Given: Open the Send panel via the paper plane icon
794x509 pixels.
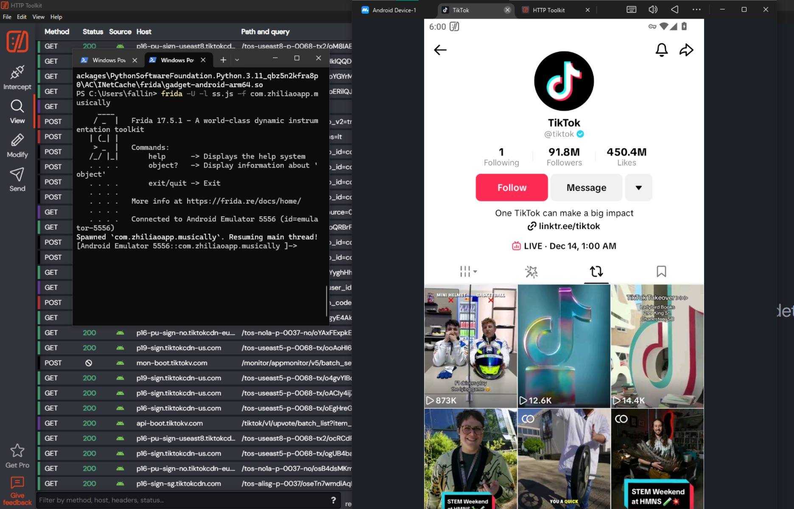Looking at the screenshot, I should pyautogui.click(x=17, y=175).
